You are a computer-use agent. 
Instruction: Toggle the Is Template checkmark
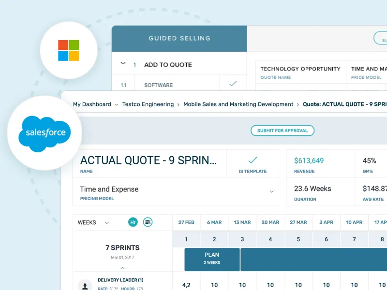tap(253, 160)
